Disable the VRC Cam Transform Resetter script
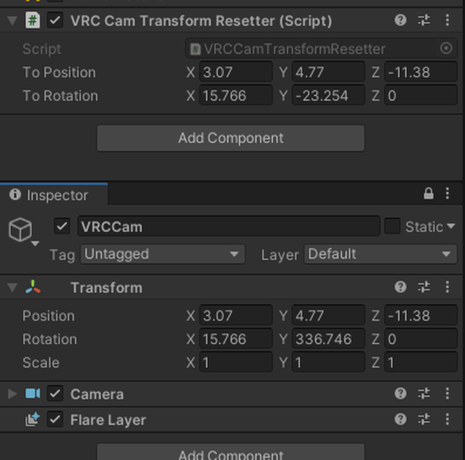Image resolution: width=465 pixels, height=460 pixels. click(55, 20)
